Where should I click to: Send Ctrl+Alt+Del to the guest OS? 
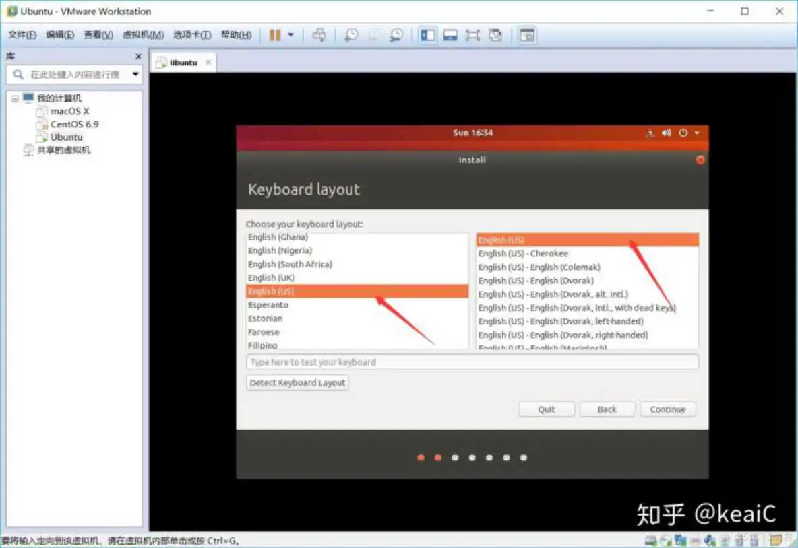(x=319, y=34)
